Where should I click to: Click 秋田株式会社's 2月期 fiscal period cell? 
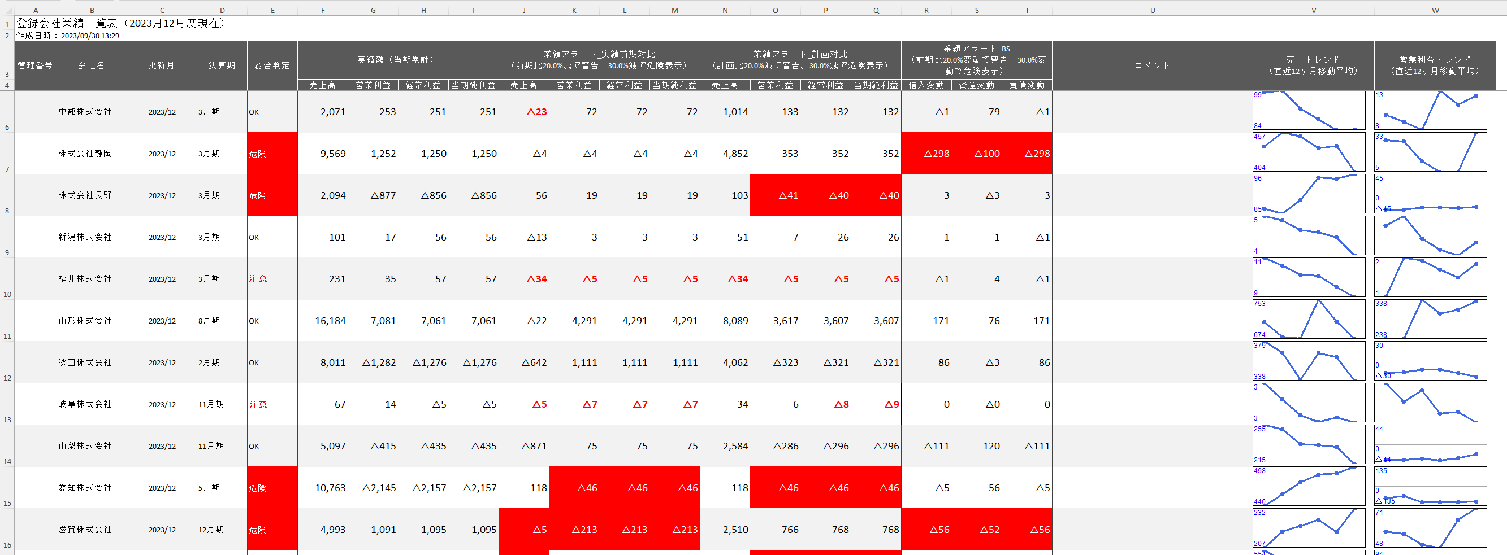coord(222,363)
